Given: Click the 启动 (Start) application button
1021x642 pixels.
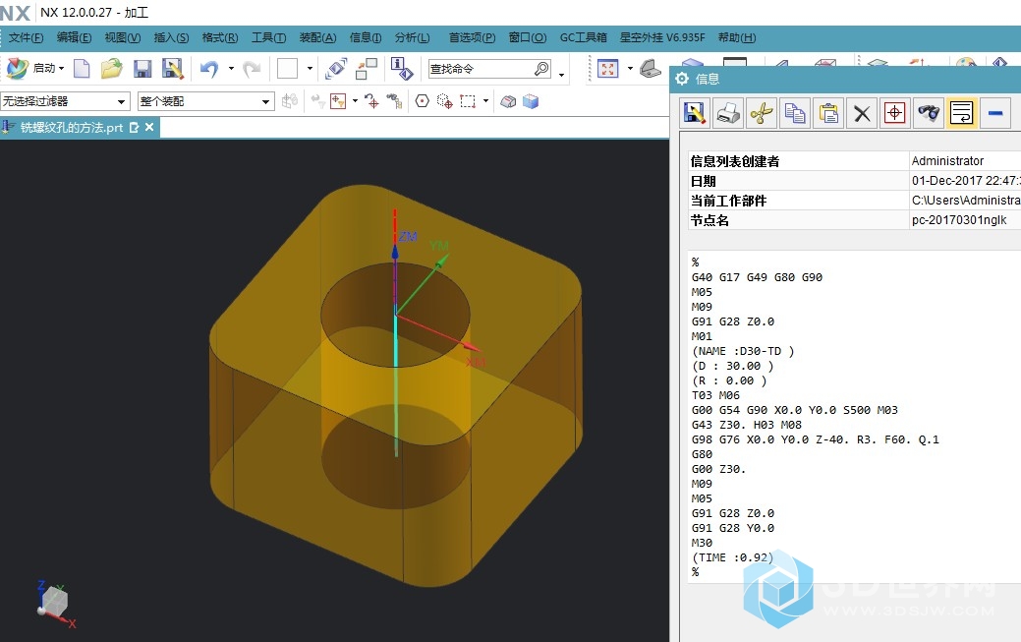Looking at the screenshot, I should [x=34, y=68].
